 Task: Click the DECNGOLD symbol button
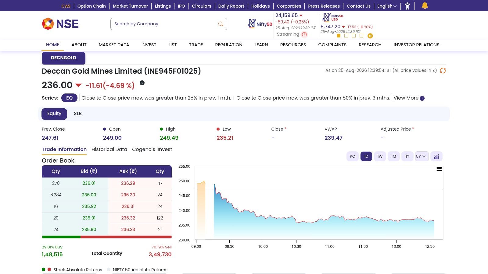click(63, 58)
